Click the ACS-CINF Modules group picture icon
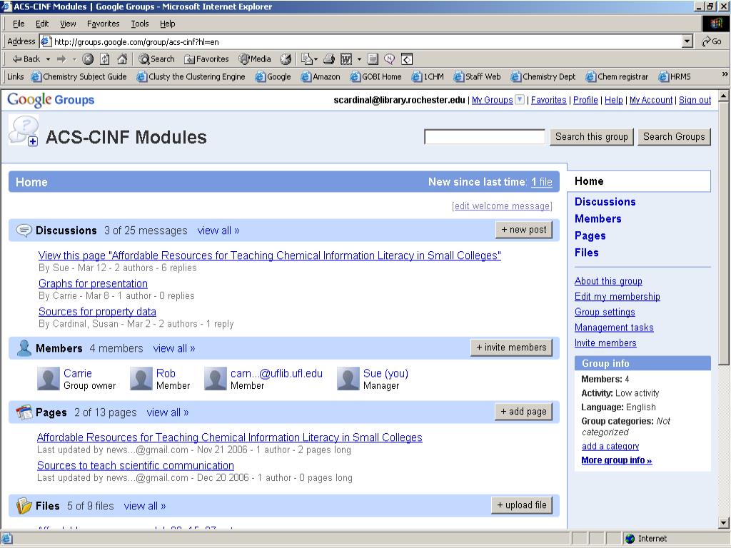 click(24, 131)
